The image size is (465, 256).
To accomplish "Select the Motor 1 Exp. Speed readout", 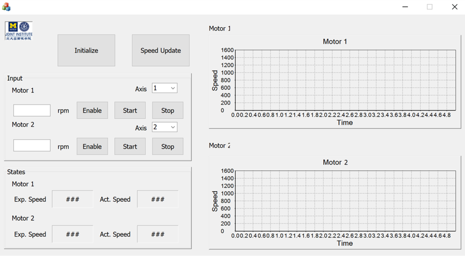I will [73, 199].
